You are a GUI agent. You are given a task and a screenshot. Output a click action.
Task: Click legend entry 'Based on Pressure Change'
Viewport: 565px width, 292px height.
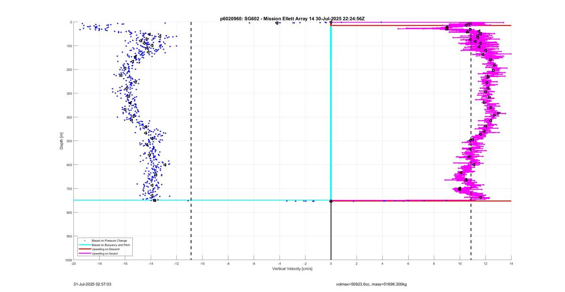109,240
